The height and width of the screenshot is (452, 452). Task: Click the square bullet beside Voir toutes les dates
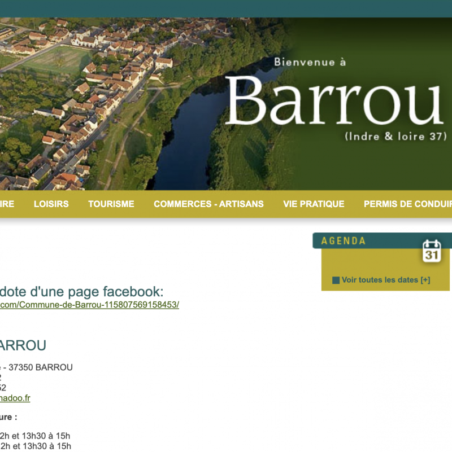click(x=336, y=280)
